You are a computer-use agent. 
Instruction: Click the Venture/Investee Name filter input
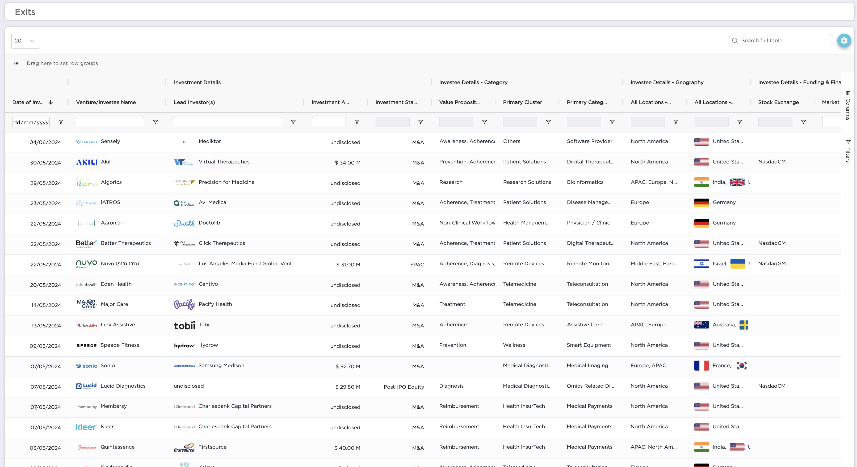tap(110, 122)
